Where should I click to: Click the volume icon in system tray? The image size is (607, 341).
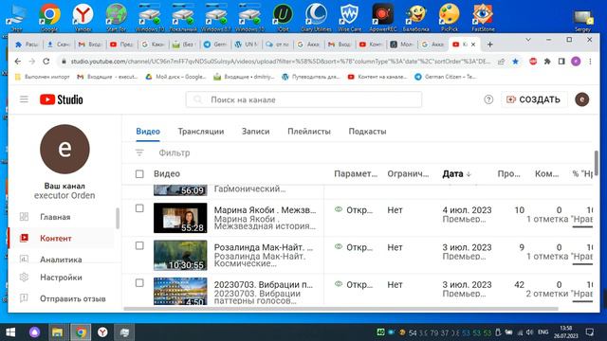pos(529,332)
